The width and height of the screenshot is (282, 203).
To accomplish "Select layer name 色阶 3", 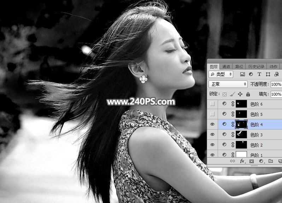I will point(257,135).
